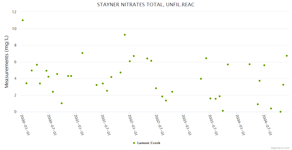Click the 2002-07-01 x-axis label
Image resolution: width=292 pixels, height=150 pixels.
pos(159,125)
